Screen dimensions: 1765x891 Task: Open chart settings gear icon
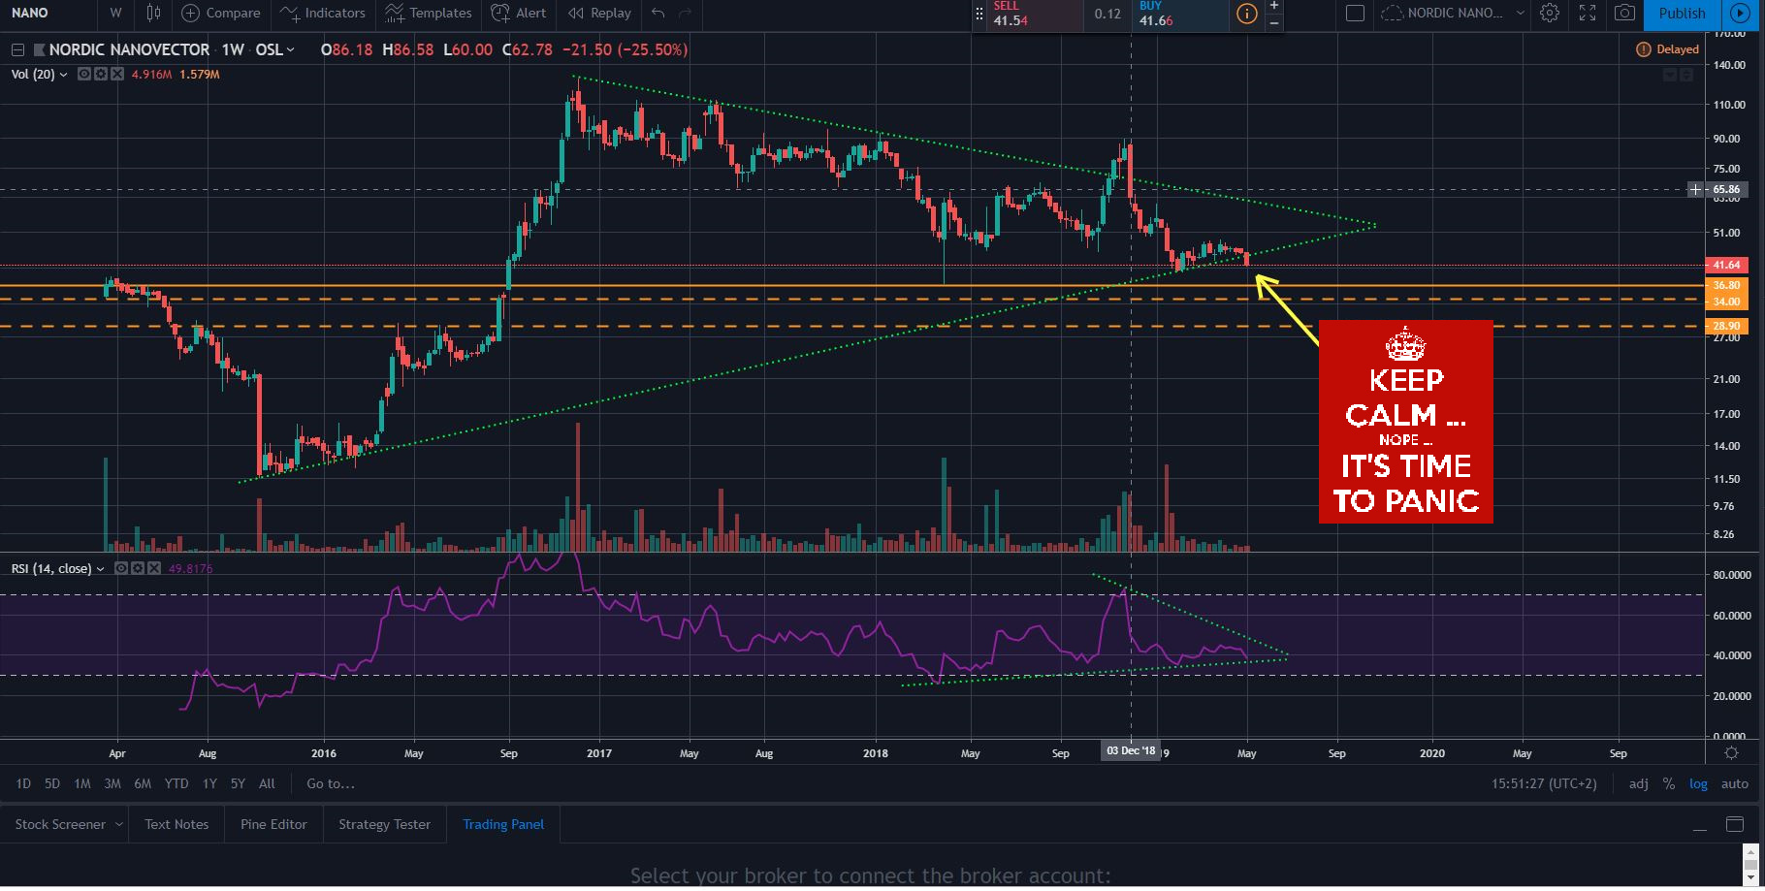[1550, 13]
